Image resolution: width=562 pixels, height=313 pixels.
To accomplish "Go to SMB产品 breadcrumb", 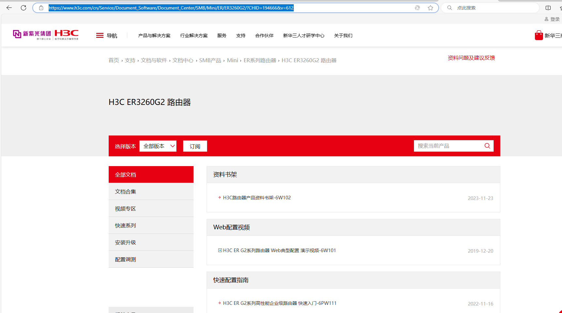I will [x=210, y=60].
